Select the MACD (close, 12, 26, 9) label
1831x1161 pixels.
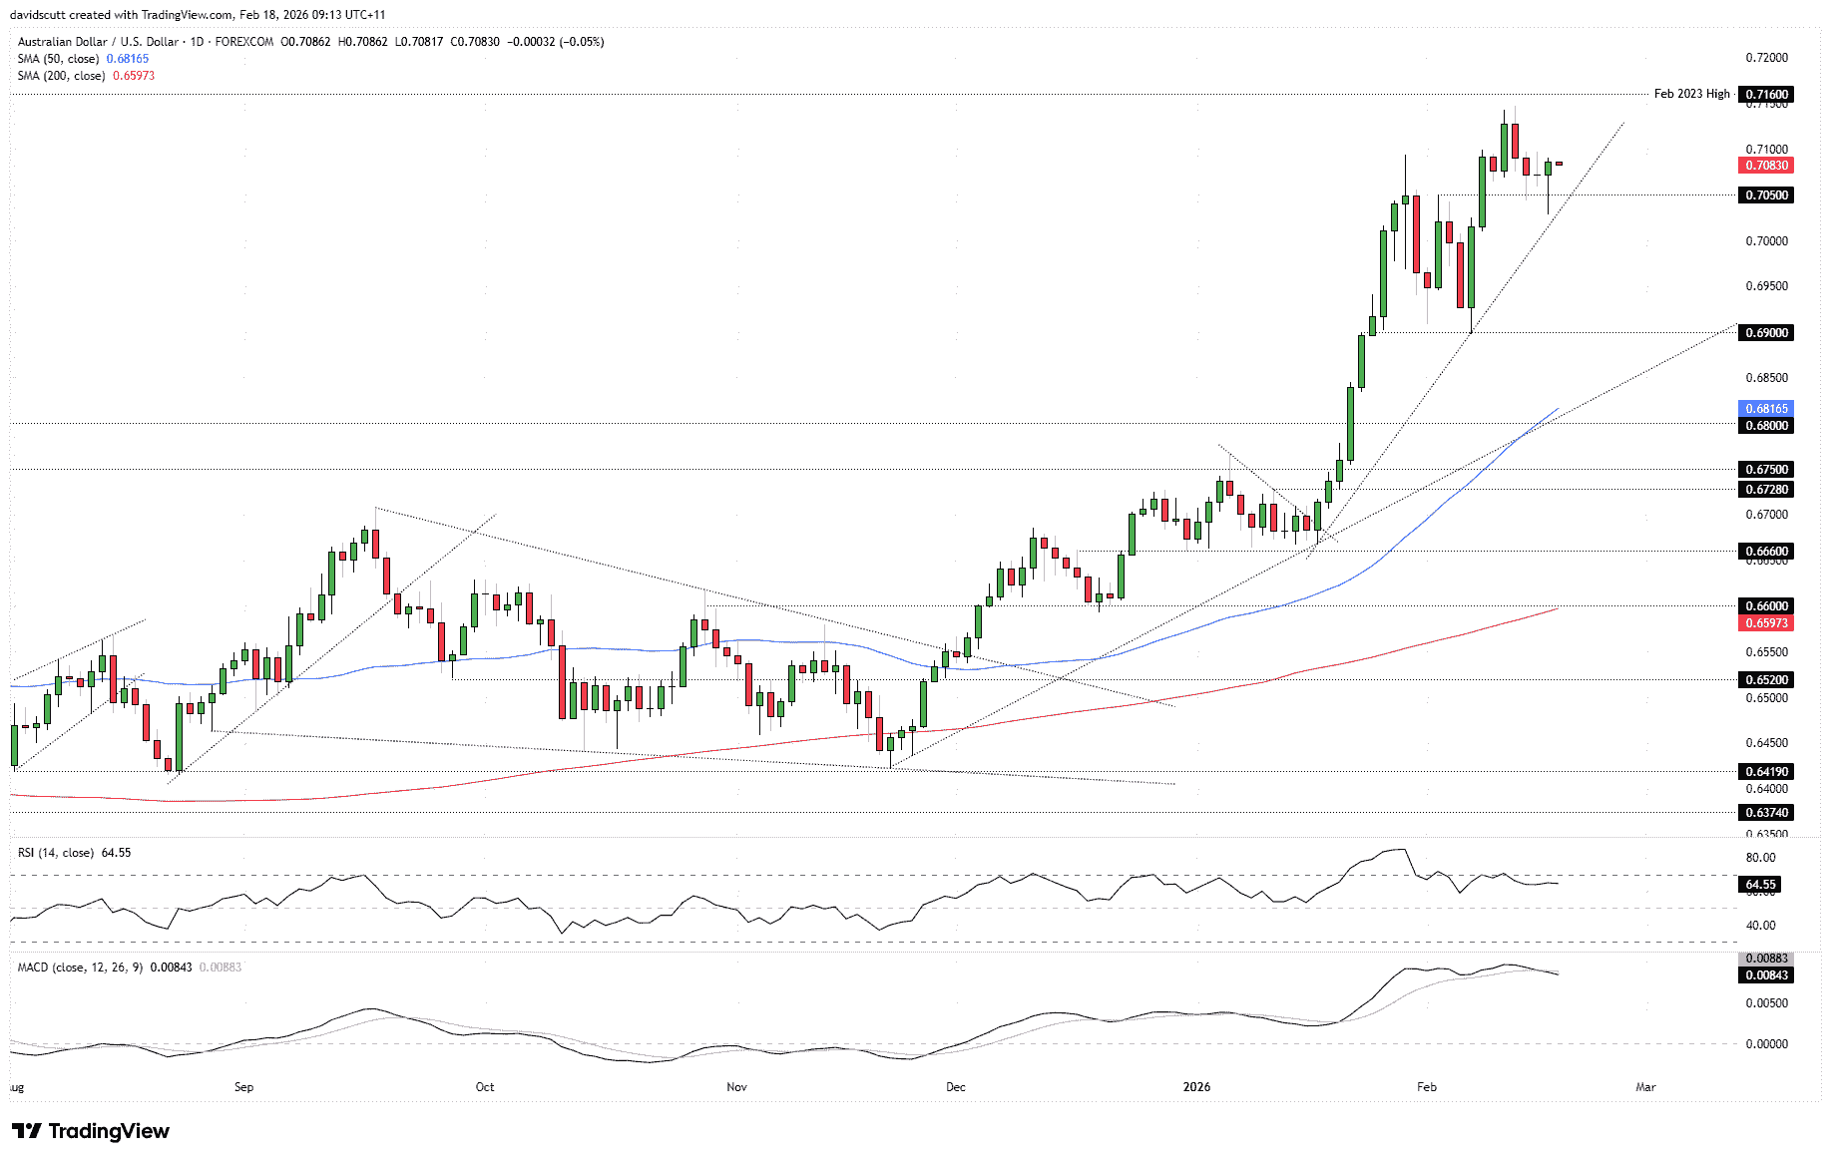pyautogui.click(x=81, y=967)
